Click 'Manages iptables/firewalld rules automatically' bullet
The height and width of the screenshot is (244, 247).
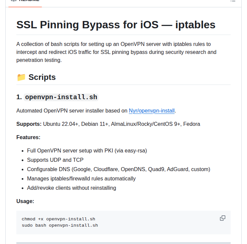pyautogui.click(x=81, y=179)
